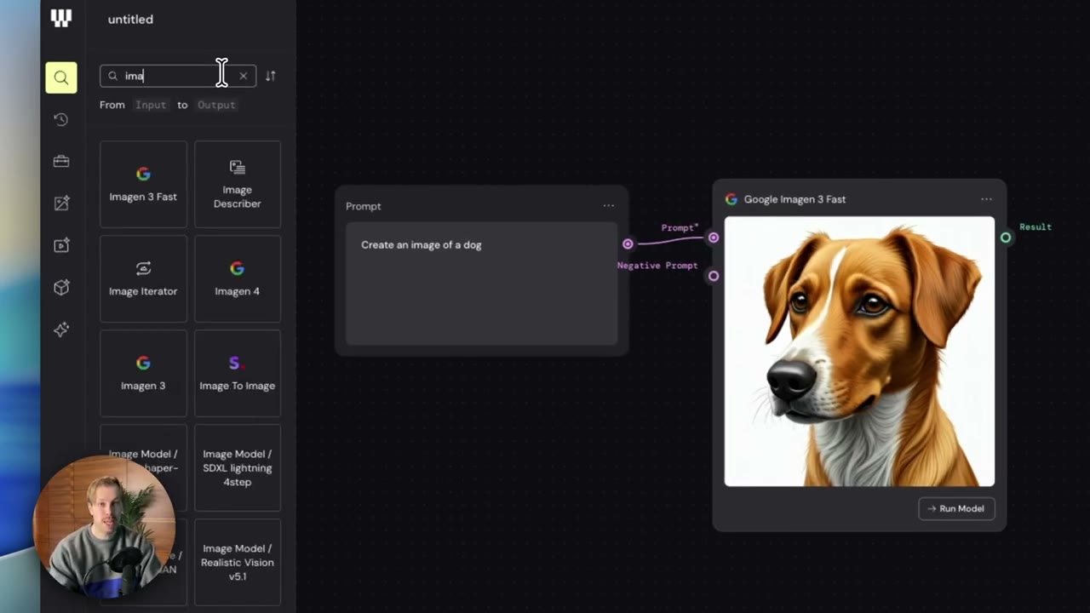The image size is (1090, 613).
Task: Click the 'Result' label
Action: (1035, 227)
